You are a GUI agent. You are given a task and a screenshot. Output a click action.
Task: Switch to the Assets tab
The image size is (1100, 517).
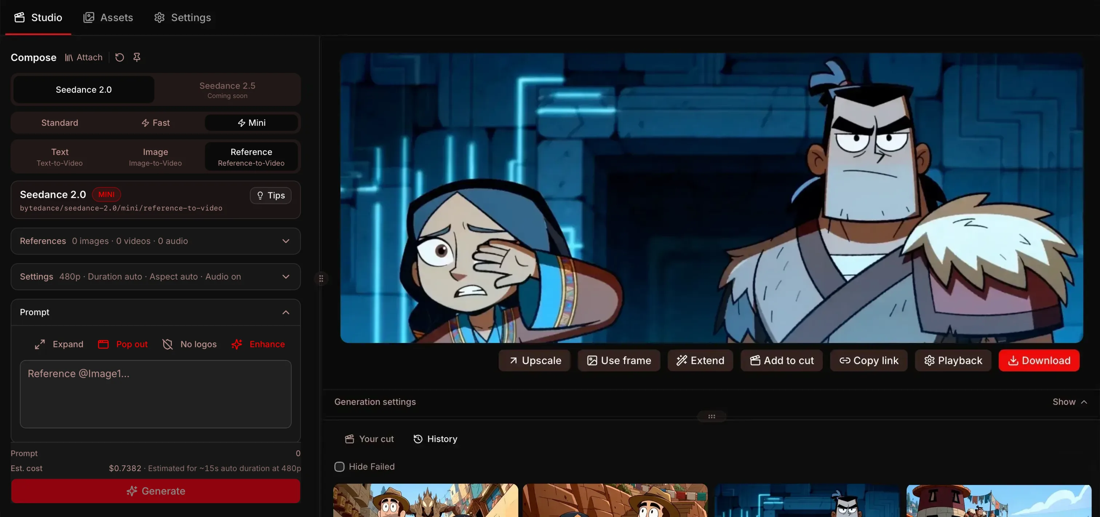coord(108,17)
